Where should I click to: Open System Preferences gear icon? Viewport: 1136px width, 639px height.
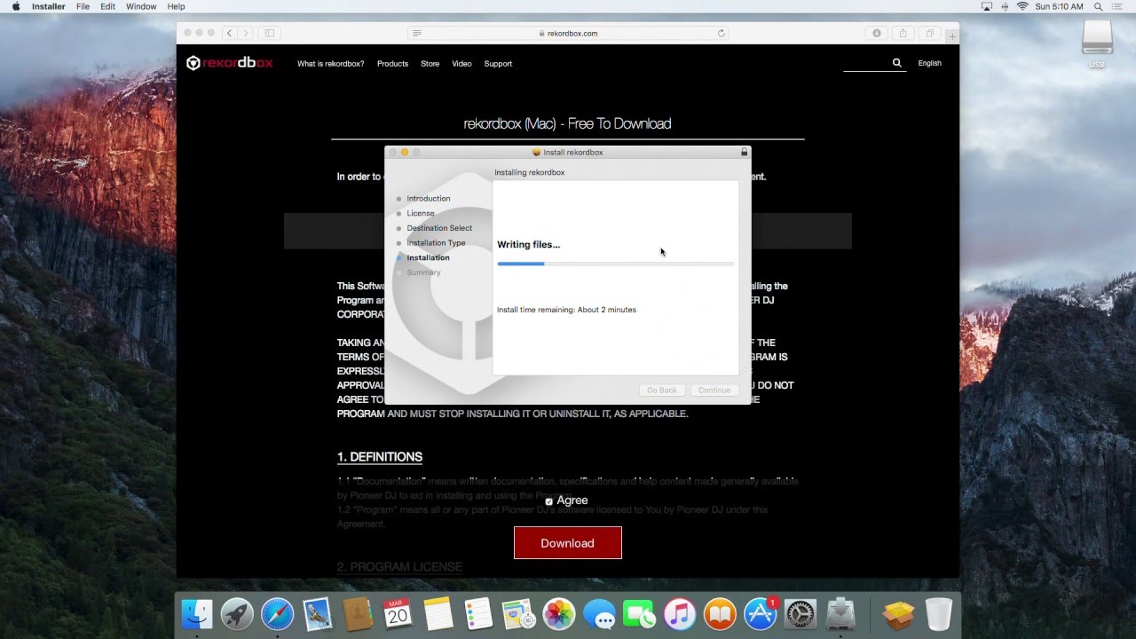click(x=801, y=614)
